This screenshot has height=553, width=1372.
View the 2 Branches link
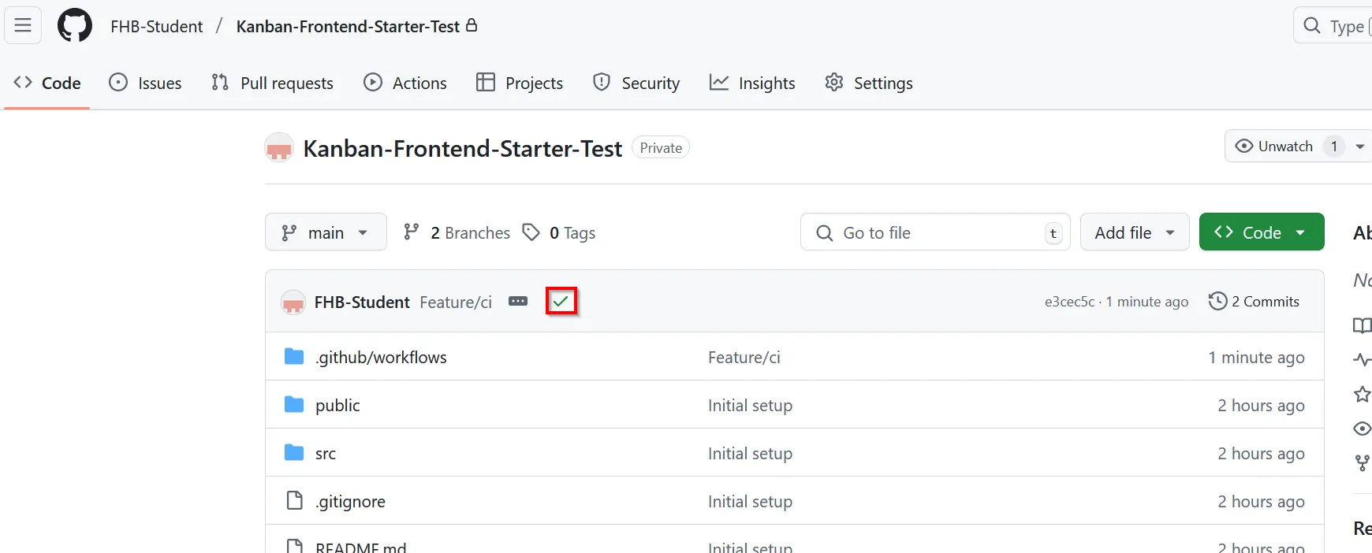pos(457,232)
